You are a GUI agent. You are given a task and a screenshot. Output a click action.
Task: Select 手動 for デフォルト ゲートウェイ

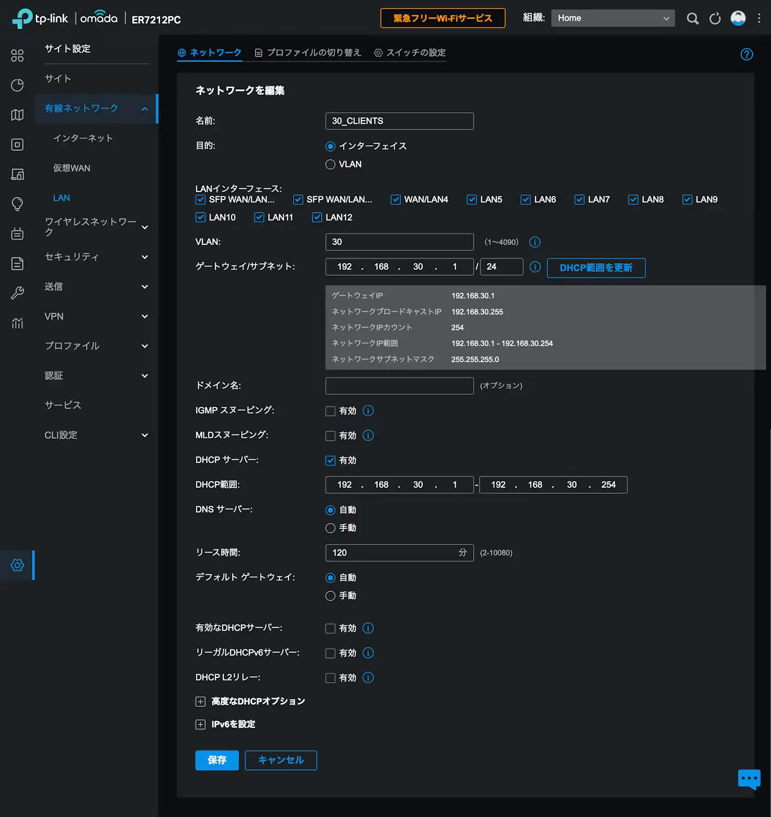[330, 596]
